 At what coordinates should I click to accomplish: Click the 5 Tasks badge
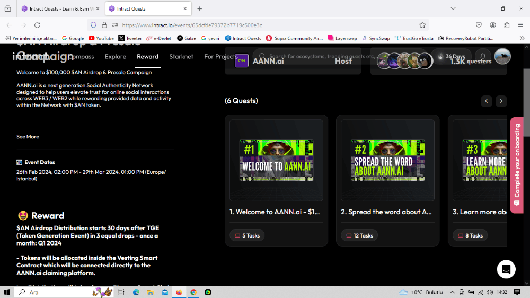(x=247, y=235)
